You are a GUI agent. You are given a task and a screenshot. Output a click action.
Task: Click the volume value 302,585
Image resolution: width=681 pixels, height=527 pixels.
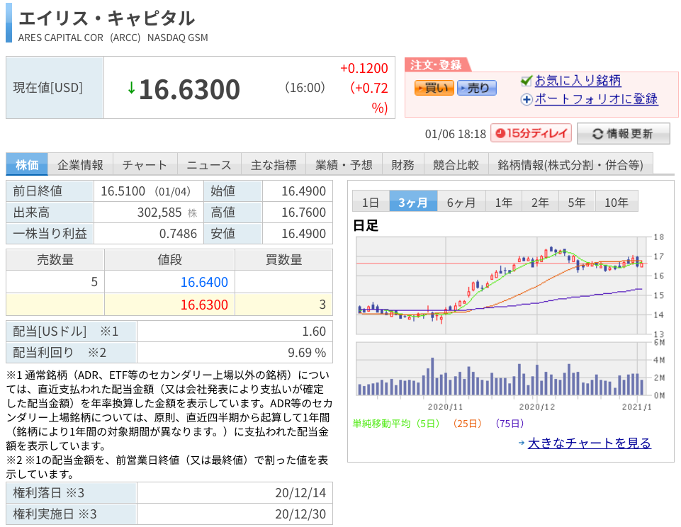(159, 212)
